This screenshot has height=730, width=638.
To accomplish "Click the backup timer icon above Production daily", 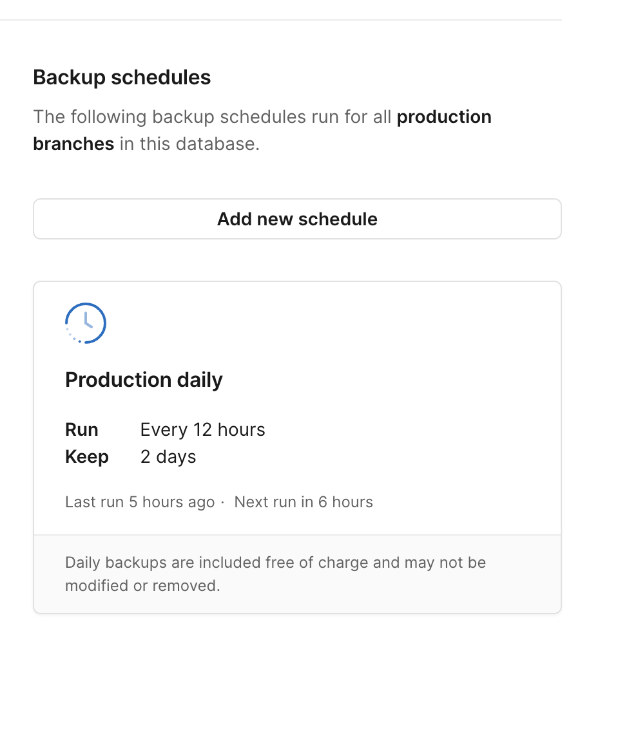I will click(85, 323).
